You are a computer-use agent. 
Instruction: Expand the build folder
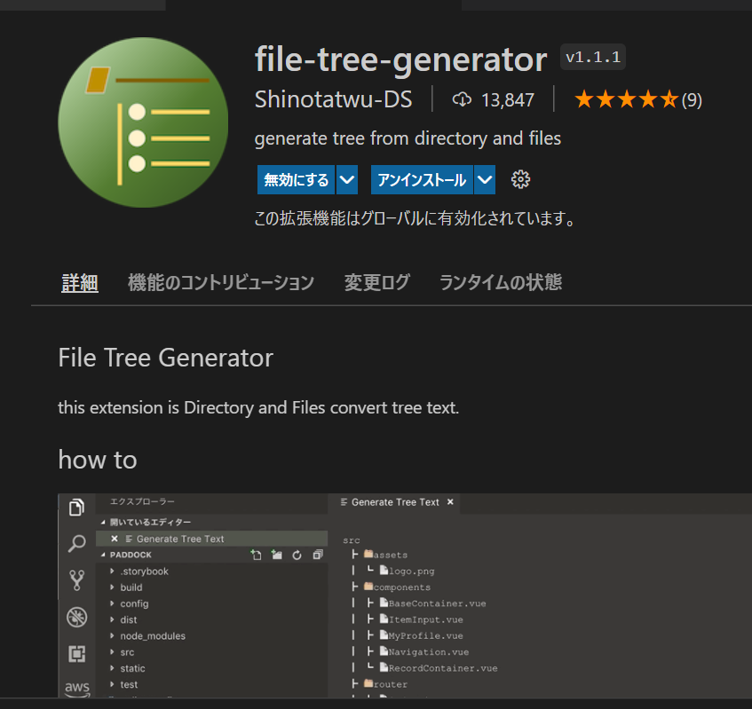(112, 587)
